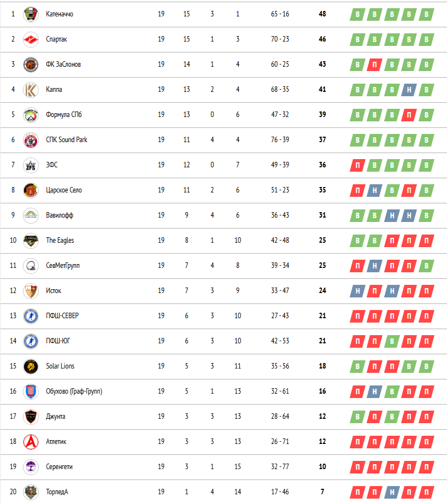Open the ПФШ-СЕВЕР team link
Screen dimensions: 447x503
point(62,315)
